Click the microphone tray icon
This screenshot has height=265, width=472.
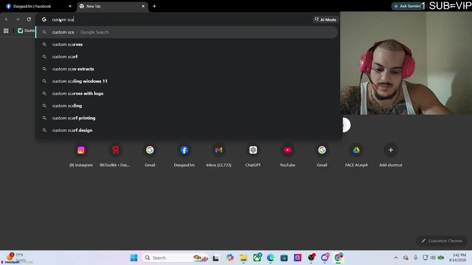[416, 258]
